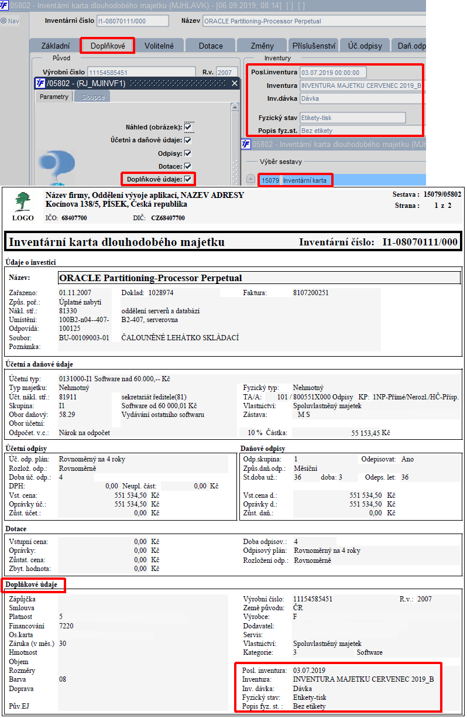
Task: Click Výrobní číslo 11154585451 in report
Action: 313,599
